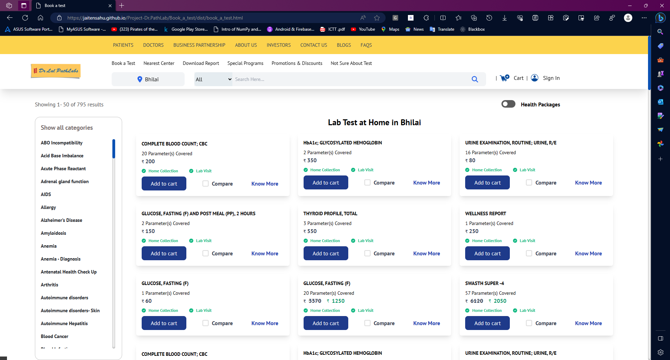Add Thyroid Profile Total to cart
The width and height of the screenshot is (670, 360).
click(326, 253)
